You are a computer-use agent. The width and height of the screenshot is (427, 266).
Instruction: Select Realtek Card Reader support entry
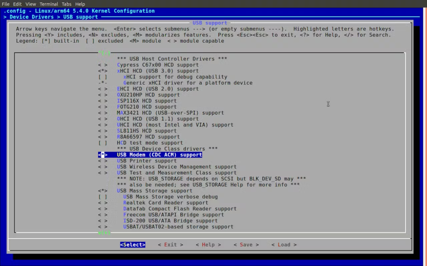click(x=166, y=203)
